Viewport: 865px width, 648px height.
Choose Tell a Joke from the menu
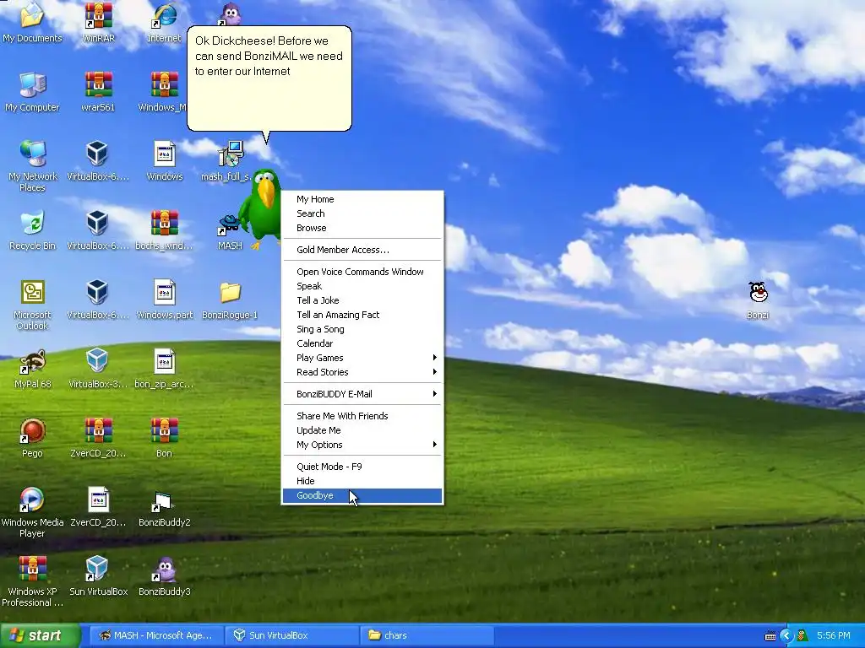pos(362,300)
